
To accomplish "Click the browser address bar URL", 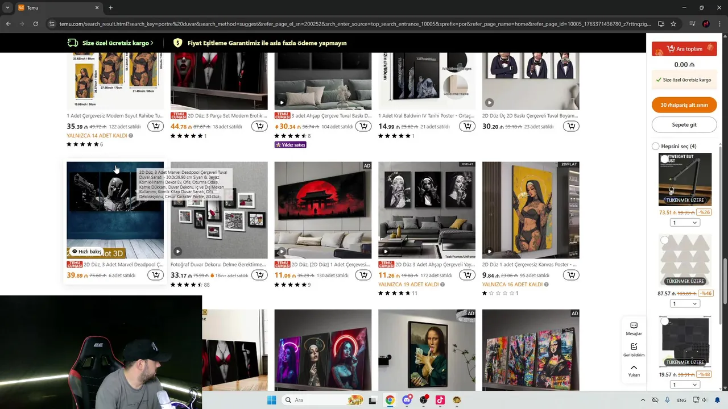I will (355, 24).
